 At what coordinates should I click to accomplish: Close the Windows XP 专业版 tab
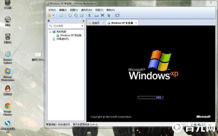tap(136, 23)
